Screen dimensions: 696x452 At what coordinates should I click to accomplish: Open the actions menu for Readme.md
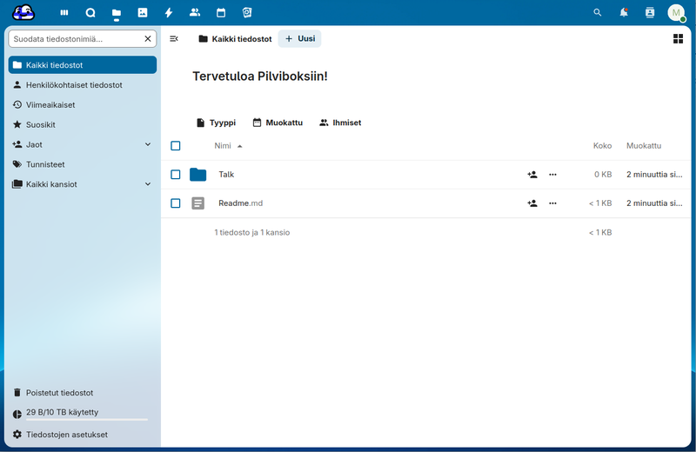[x=552, y=203]
